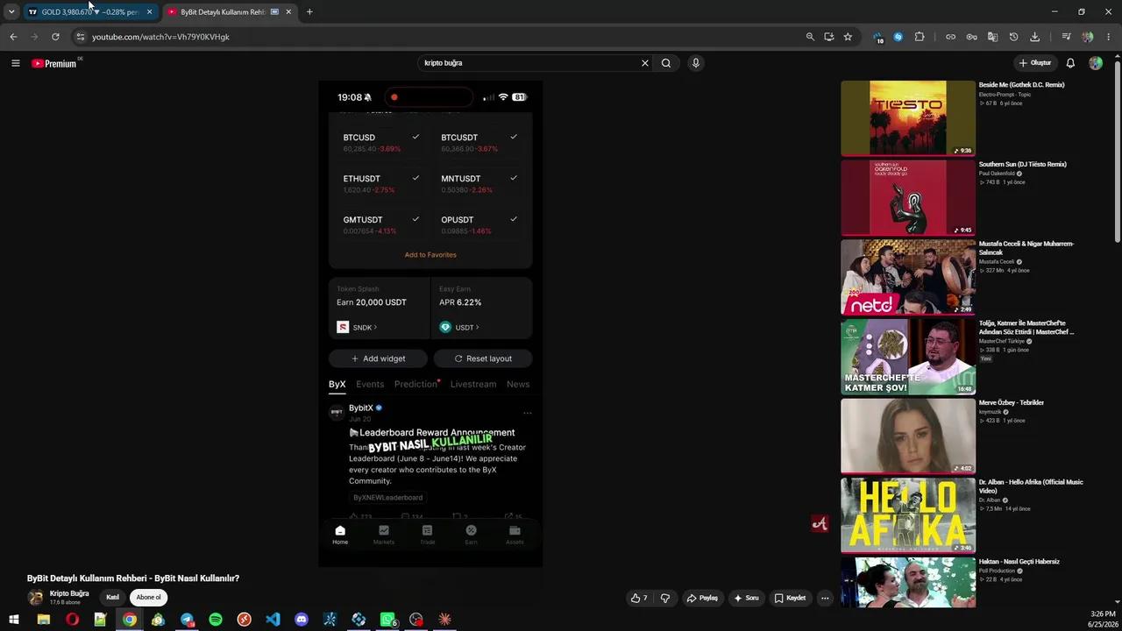Click the Katıl join button
The image size is (1122, 631).
pyautogui.click(x=112, y=598)
